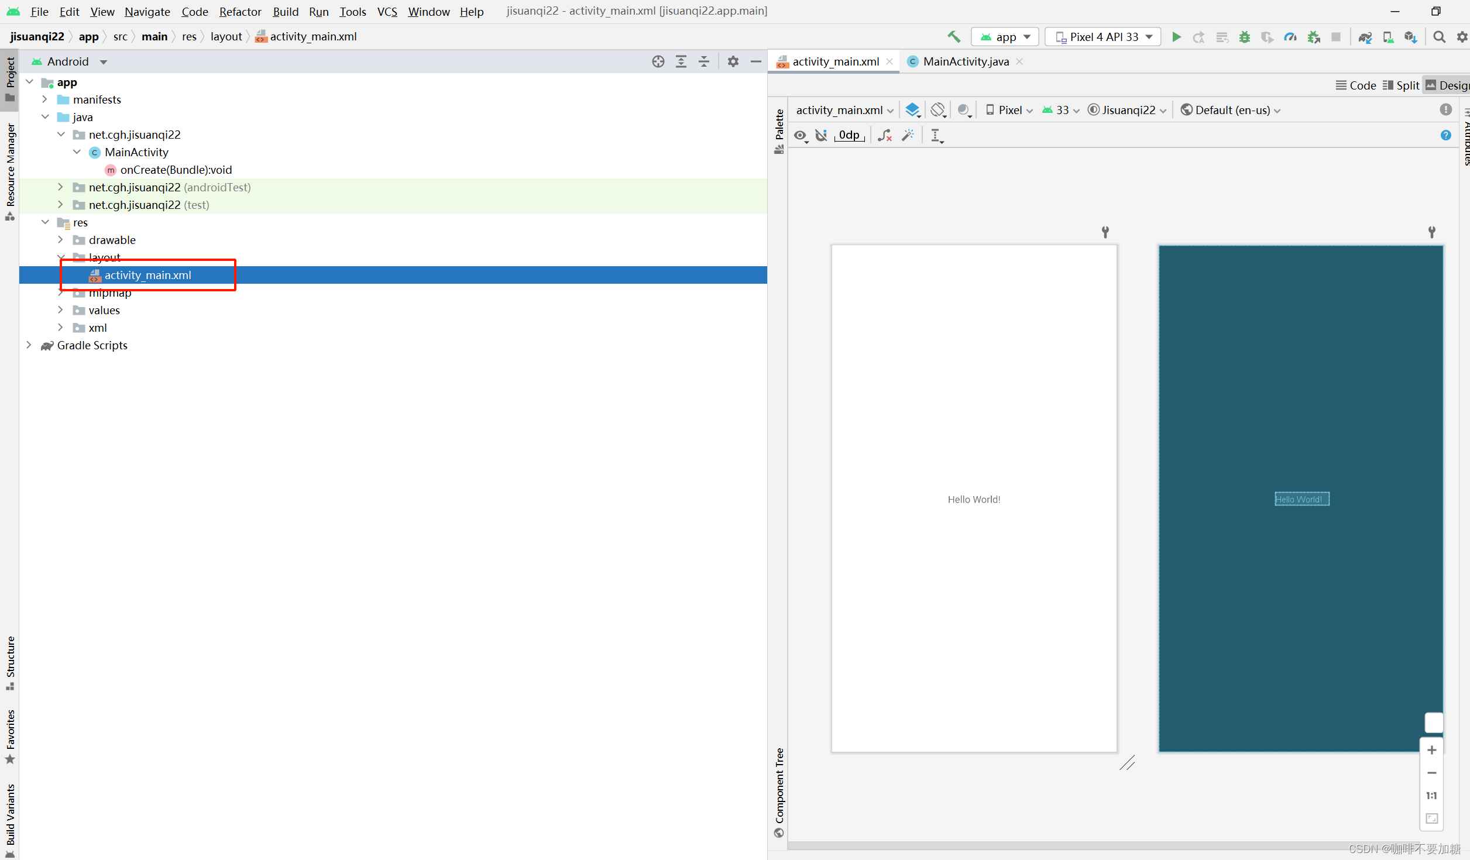
Task: Click the Apply Code Changes icon
Action: (1222, 37)
